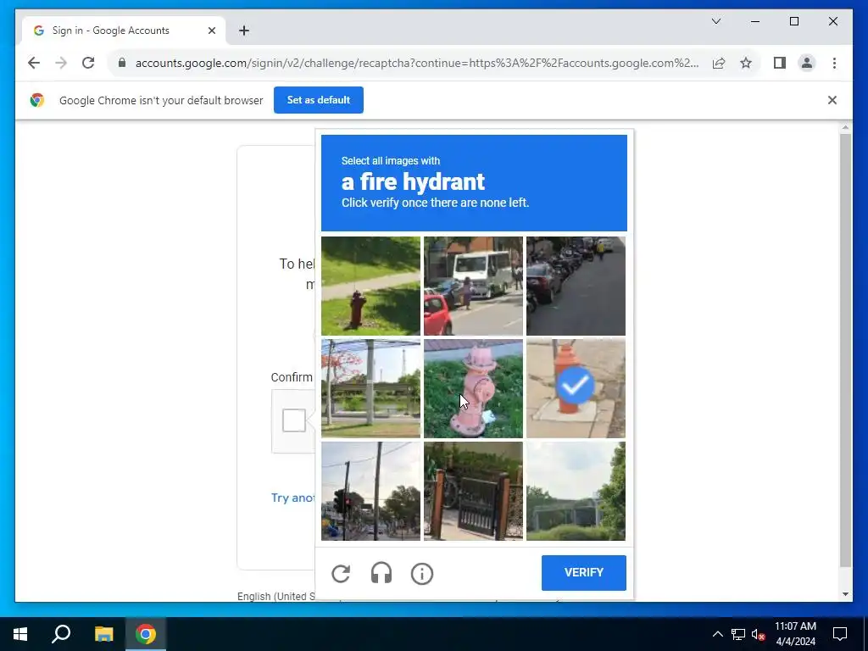The width and height of the screenshot is (868, 651).
Task: Share this page via the share icon
Action: coord(719,63)
